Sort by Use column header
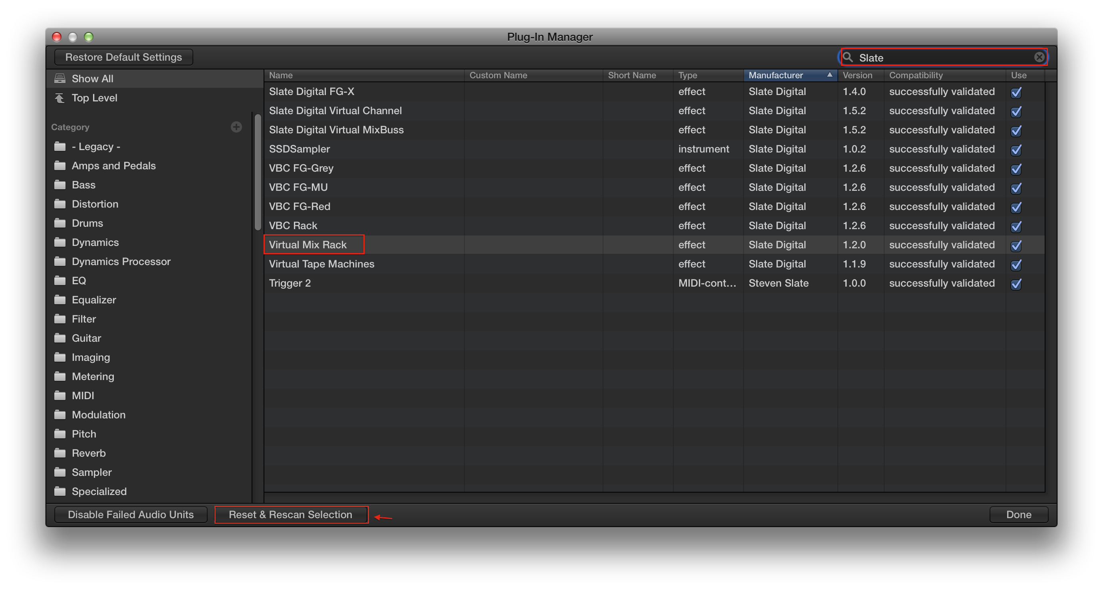This screenshot has width=1103, height=590. click(x=1025, y=75)
